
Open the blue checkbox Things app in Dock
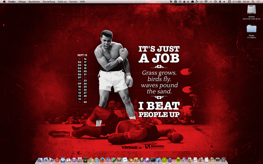[63, 160]
